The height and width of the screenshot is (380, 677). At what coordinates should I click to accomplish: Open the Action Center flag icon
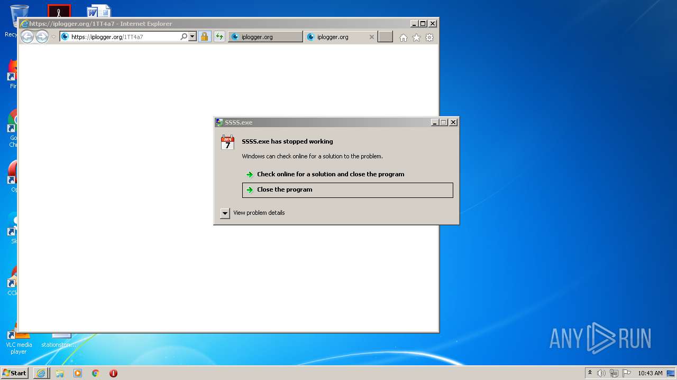point(627,373)
